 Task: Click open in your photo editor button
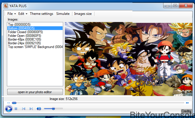(x=35, y=92)
